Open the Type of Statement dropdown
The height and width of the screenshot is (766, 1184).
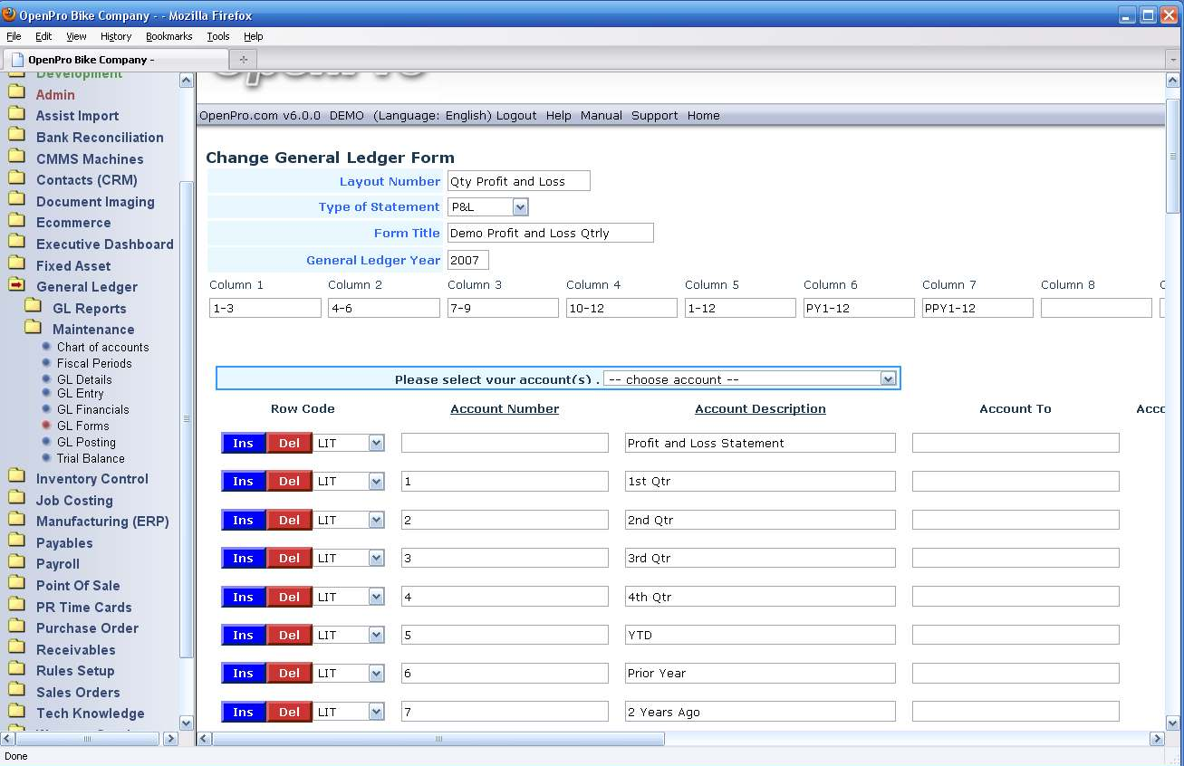pyautogui.click(x=520, y=207)
